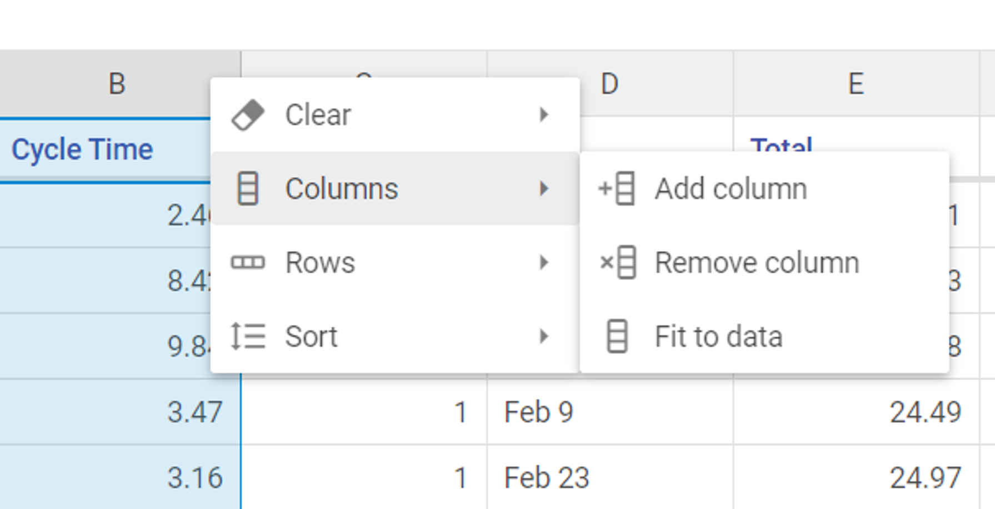Open the Sort menu entry
The height and width of the screenshot is (509, 995).
[311, 336]
